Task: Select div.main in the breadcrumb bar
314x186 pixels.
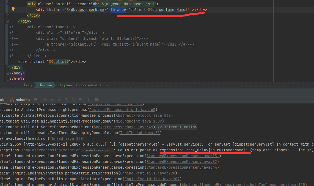Action: (45, 85)
